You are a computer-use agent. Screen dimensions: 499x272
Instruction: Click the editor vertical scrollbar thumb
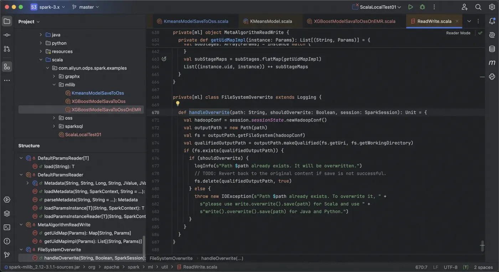pos(482,246)
